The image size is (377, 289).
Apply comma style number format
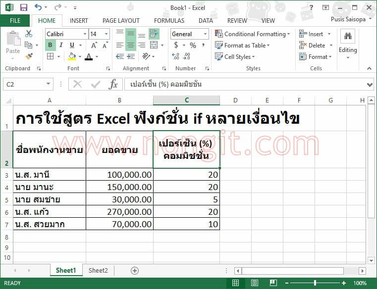pos(204,45)
